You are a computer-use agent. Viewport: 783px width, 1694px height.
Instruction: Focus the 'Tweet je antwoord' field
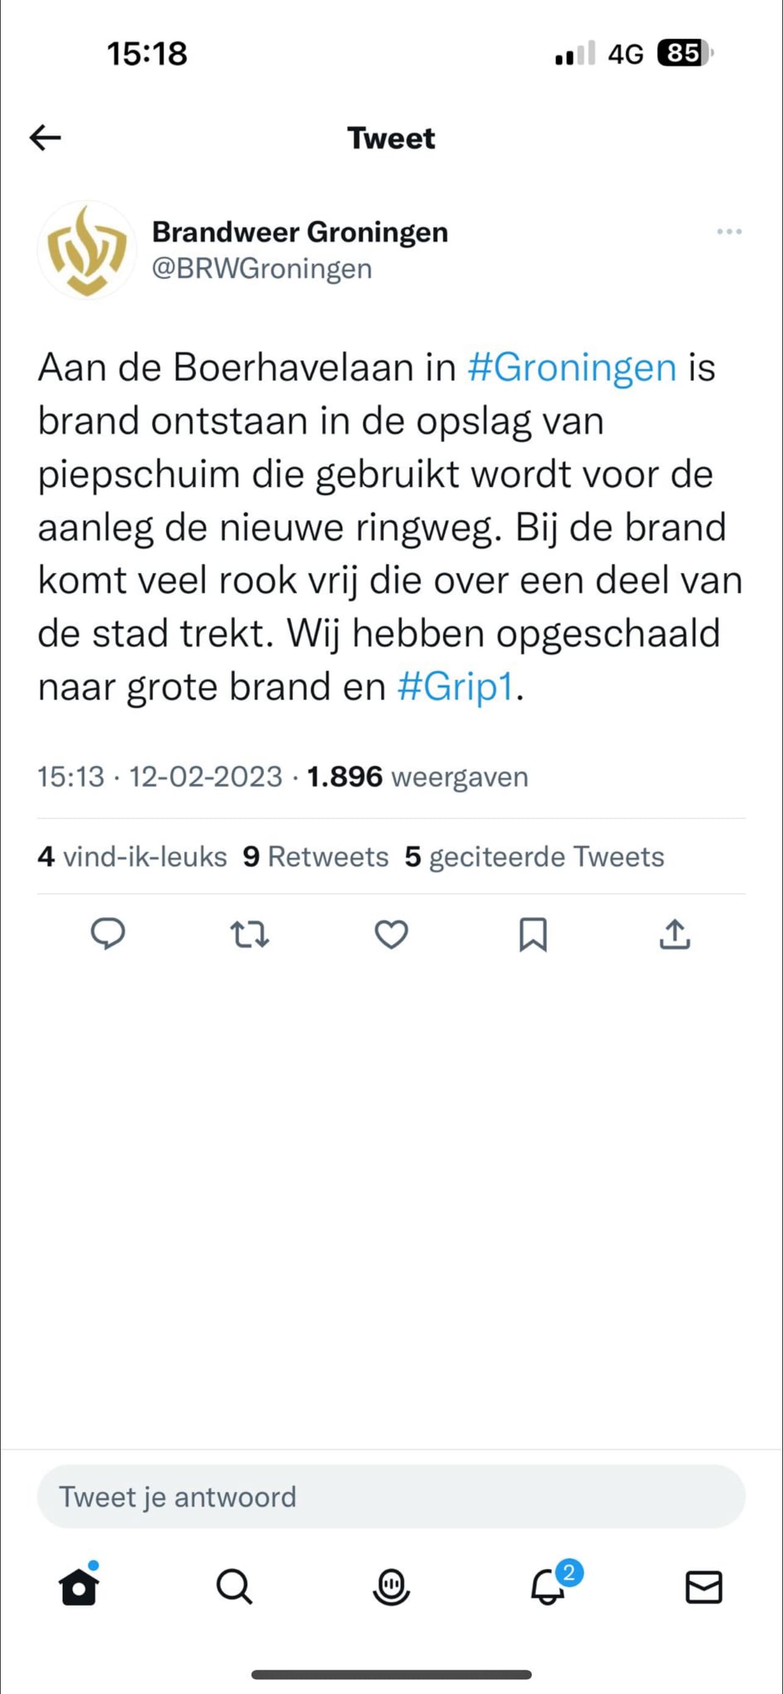(391, 1496)
